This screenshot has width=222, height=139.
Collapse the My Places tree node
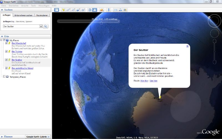[1, 40]
